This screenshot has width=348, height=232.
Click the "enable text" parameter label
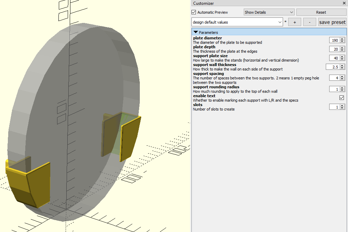(x=204, y=96)
